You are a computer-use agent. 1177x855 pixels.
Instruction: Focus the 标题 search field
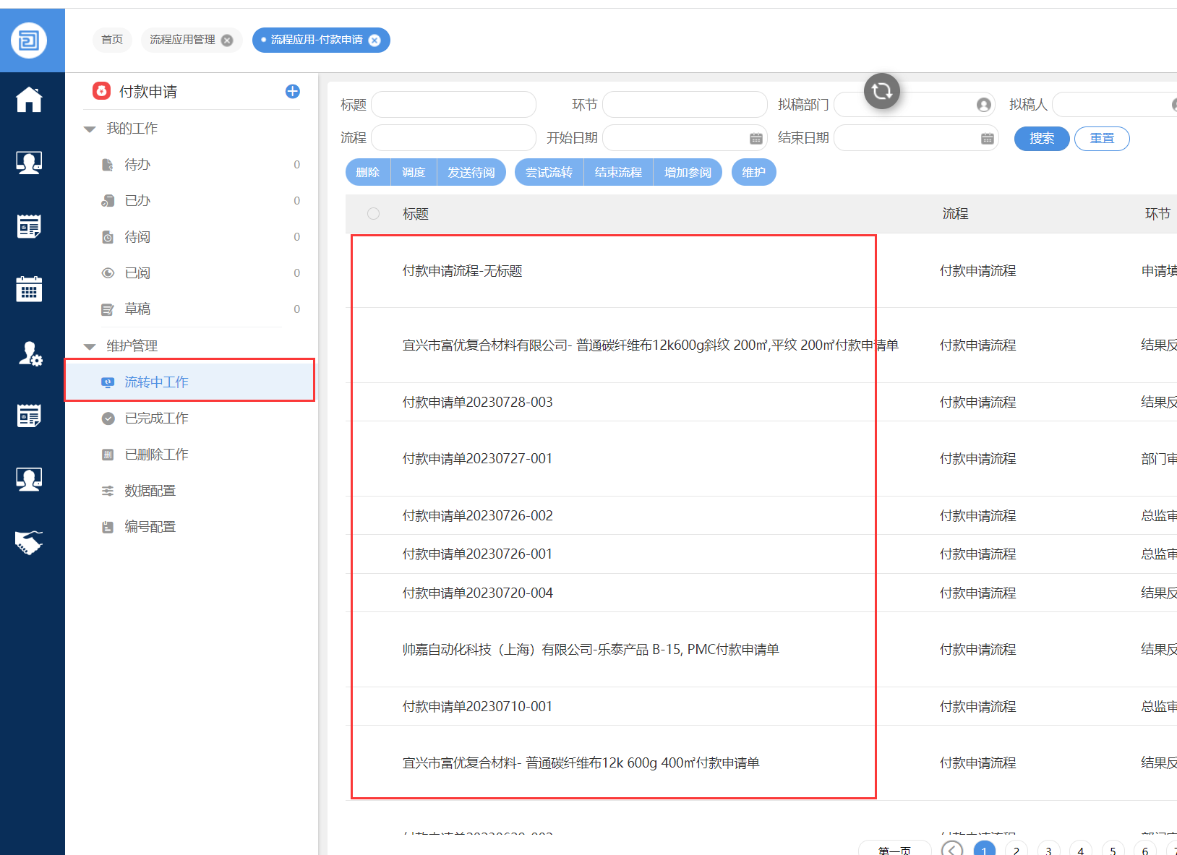point(453,105)
